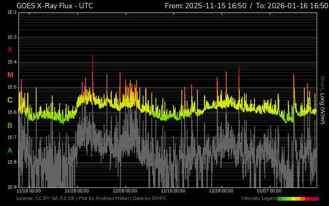The image size is (329, 206).
Task: Select the 12/28 00:00 time axis label
Action: [x=221, y=191]
